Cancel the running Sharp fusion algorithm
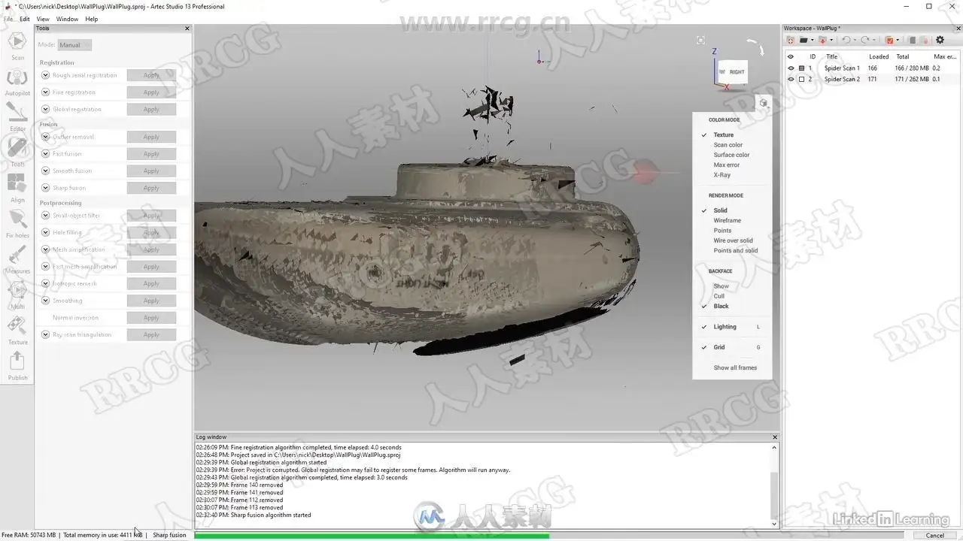Image resolution: width=963 pixels, height=541 pixels. click(x=935, y=536)
